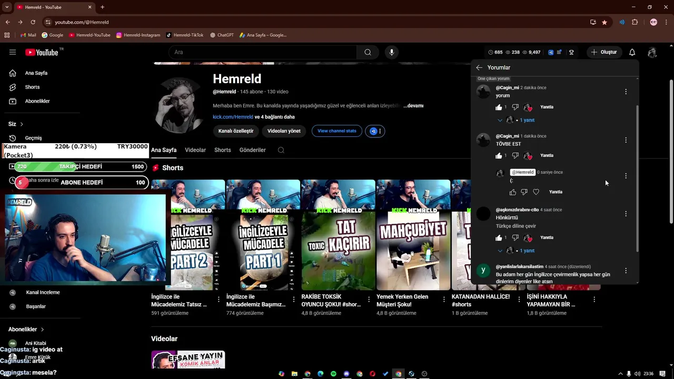
Task: Expand the 'Siz' sidebar section
Action: (16, 124)
